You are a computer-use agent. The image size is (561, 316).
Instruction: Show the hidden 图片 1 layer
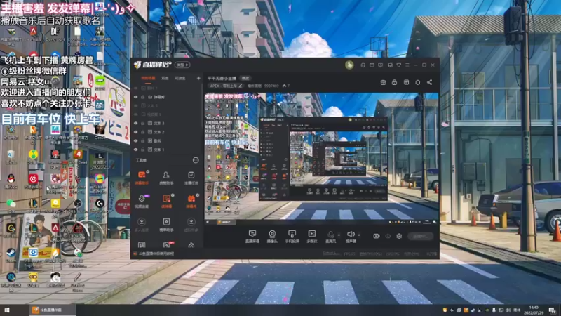(x=135, y=88)
